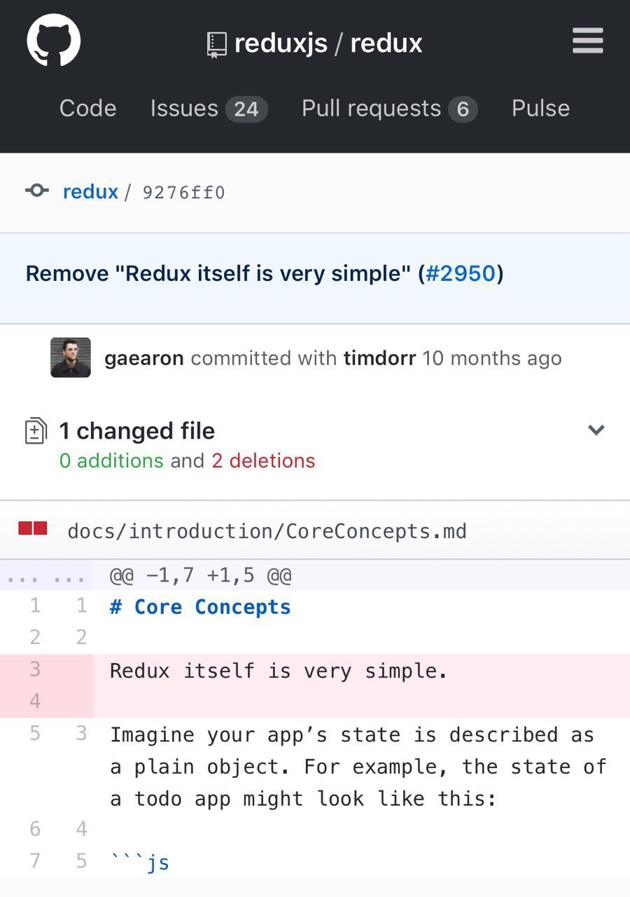The image size is (630, 897).
Task: Open the reduxjs organization link
Action: 281,43
